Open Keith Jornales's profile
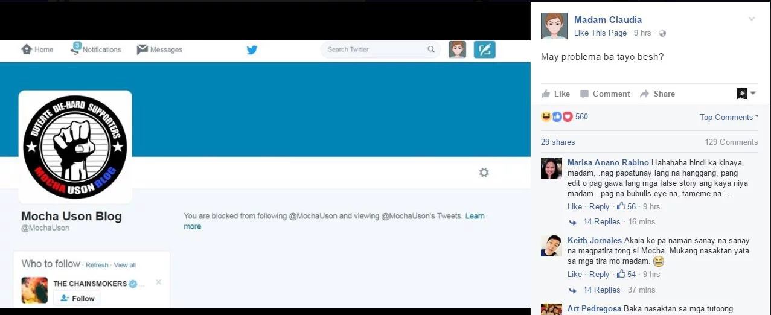Image resolution: width=771 pixels, height=315 pixels. tap(595, 240)
